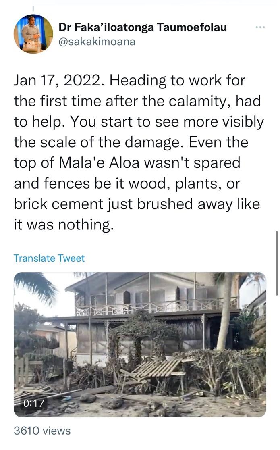Click the vertical scrollbar on right edge
Screen dimensions: 280x450
click(x=276, y=263)
